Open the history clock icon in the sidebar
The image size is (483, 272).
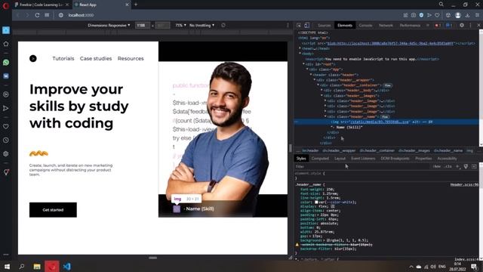tap(6, 141)
